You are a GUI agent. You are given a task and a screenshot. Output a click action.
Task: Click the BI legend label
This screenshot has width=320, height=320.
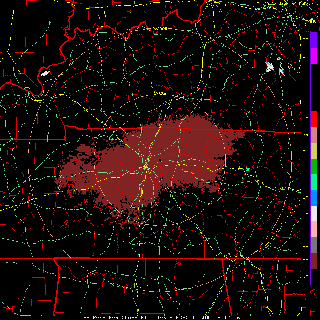click(305, 261)
